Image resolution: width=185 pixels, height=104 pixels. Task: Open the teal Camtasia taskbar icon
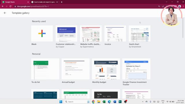[120, 102]
